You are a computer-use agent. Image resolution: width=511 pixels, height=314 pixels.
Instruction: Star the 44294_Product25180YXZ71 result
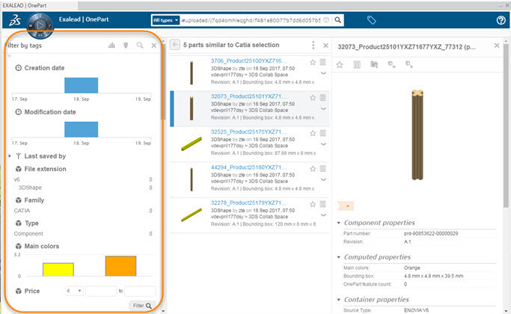[313, 169]
